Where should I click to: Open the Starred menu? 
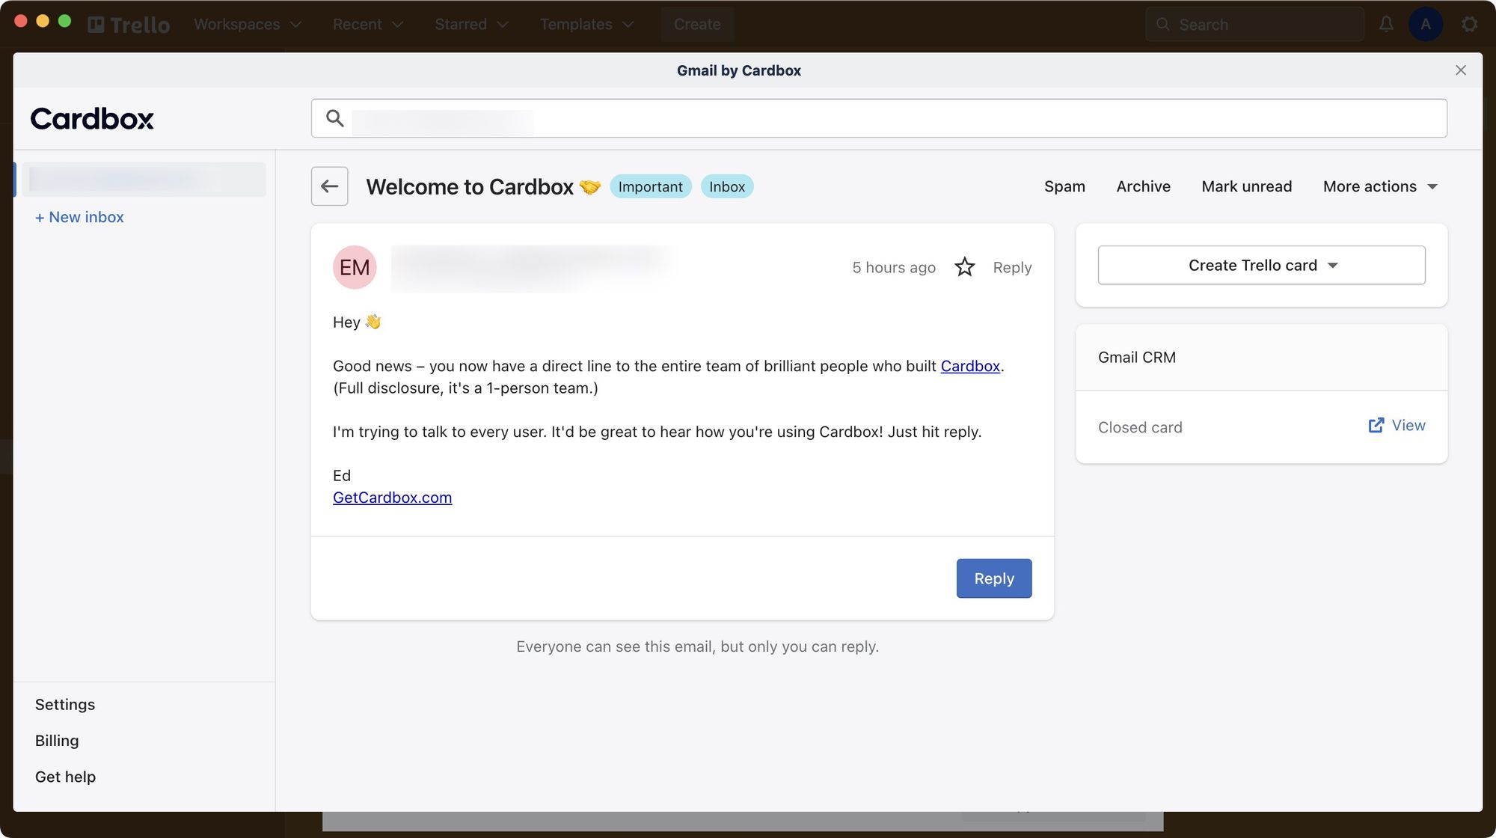point(471,24)
